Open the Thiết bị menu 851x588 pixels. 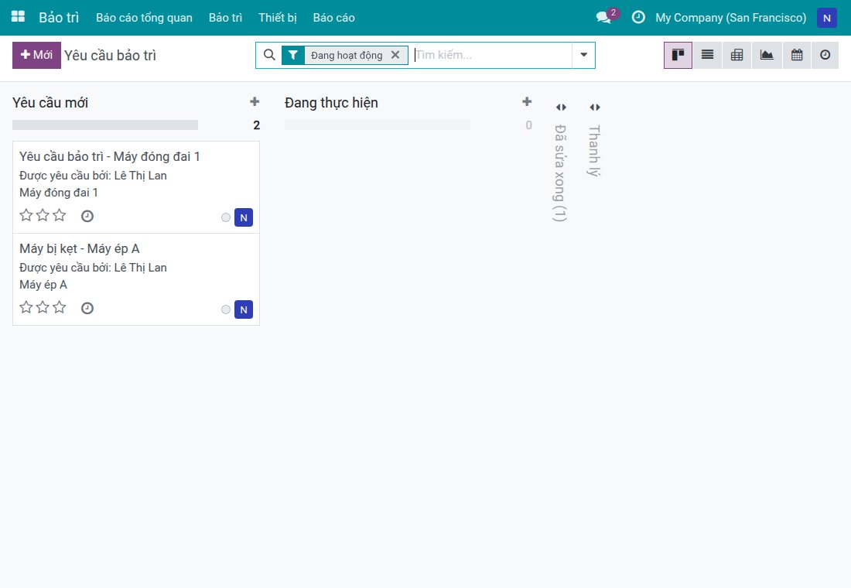277,17
